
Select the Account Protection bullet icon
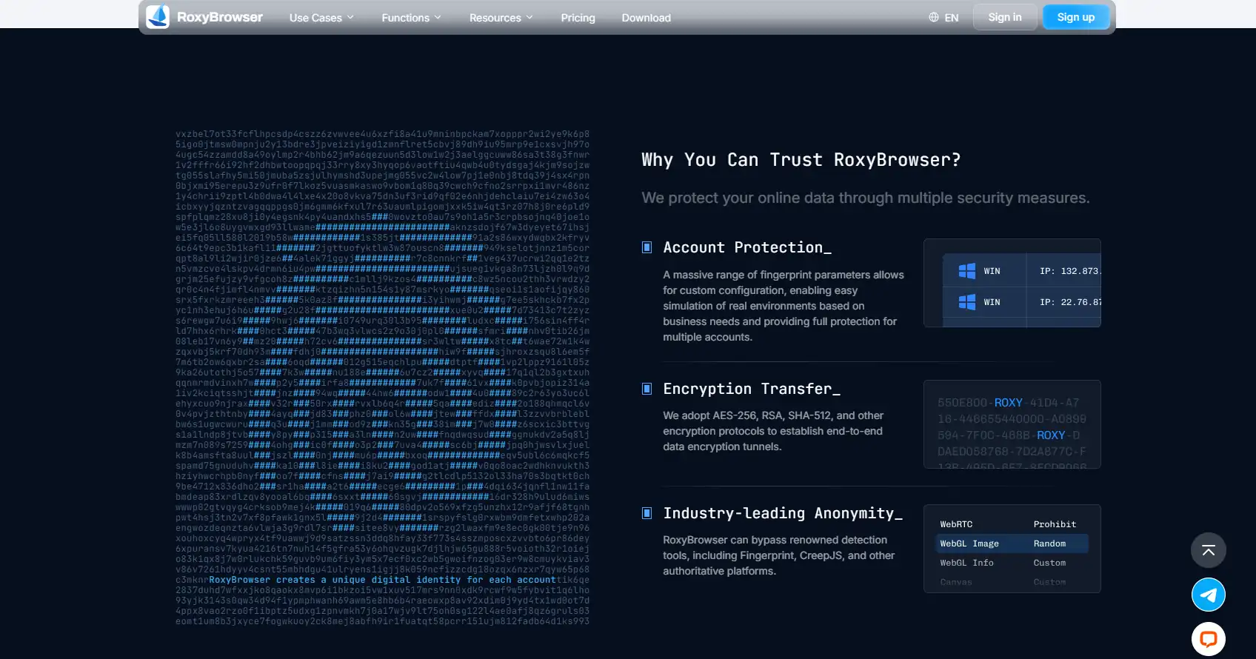[647, 247]
